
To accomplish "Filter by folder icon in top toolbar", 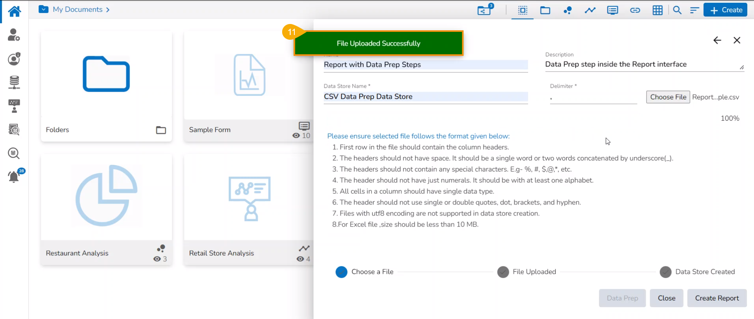I will coord(545,10).
